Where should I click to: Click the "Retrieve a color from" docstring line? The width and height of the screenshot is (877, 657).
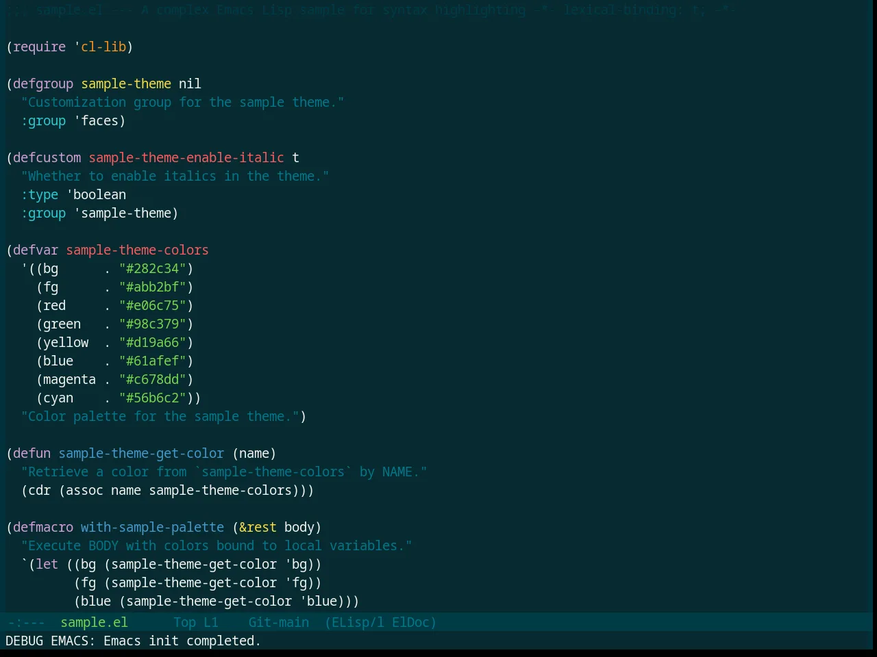click(x=224, y=472)
